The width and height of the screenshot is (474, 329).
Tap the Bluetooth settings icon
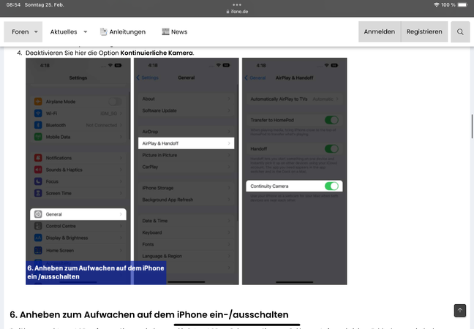point(38,125)
